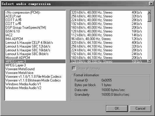Click the Data rate value 16000 bytes/sec
155x116 pixels.
(113, 90)
